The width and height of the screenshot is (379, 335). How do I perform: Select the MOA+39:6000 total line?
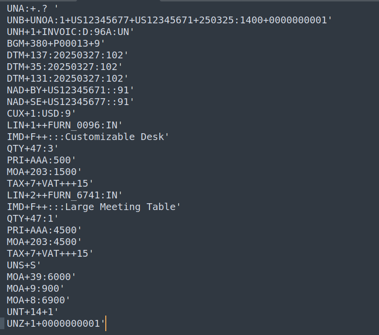point(41,277)
